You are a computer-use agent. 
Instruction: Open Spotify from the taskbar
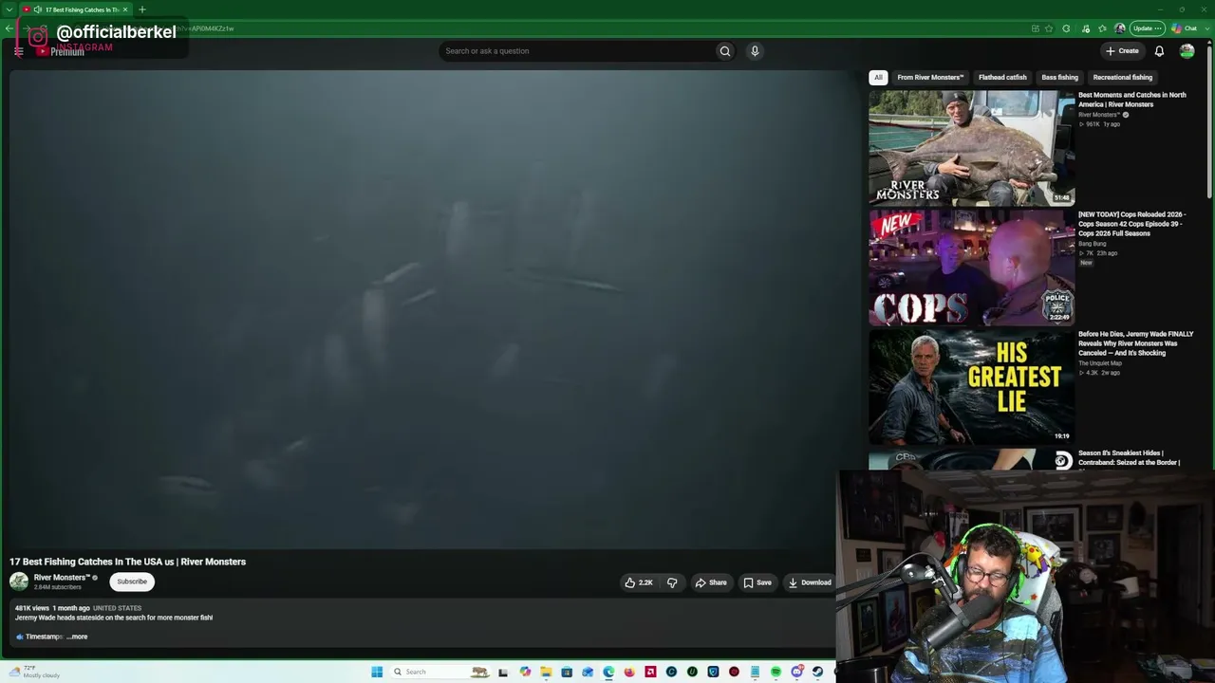point(776,672)
